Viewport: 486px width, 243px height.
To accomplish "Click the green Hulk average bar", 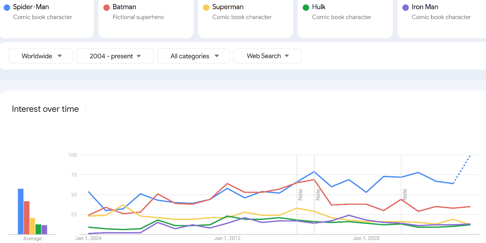I will coord(38,229).
